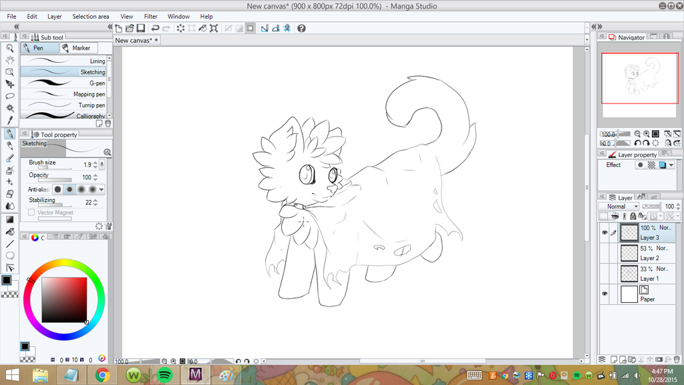This screenshot has width=684, height=385.
Task: Show Layer 1 via its visibility box
Action: [604, 273]
